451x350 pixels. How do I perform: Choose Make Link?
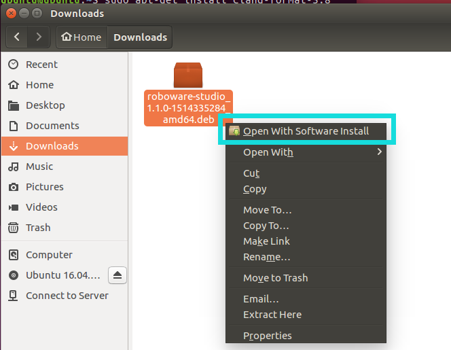[x=306, y=241]
